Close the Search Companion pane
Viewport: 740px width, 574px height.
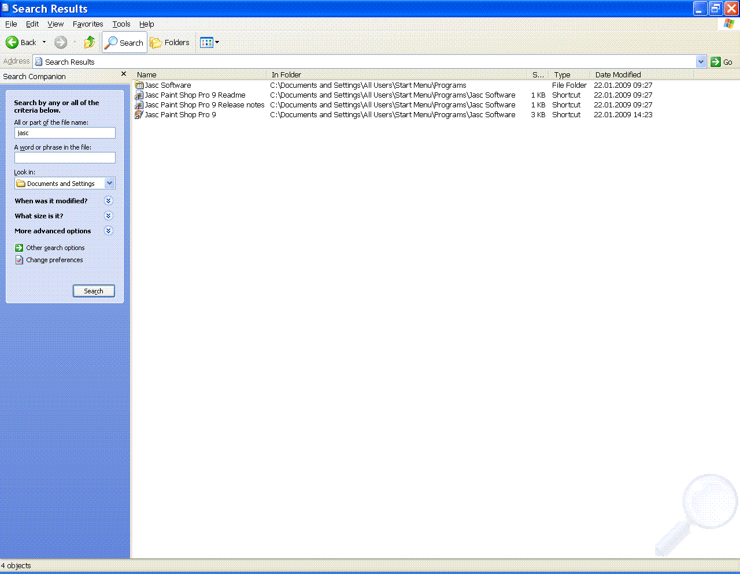tap(124, 74)
